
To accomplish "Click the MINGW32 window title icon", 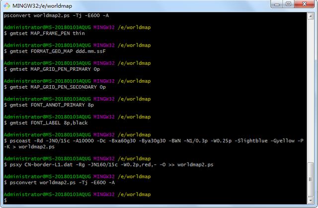I will 6,5.
